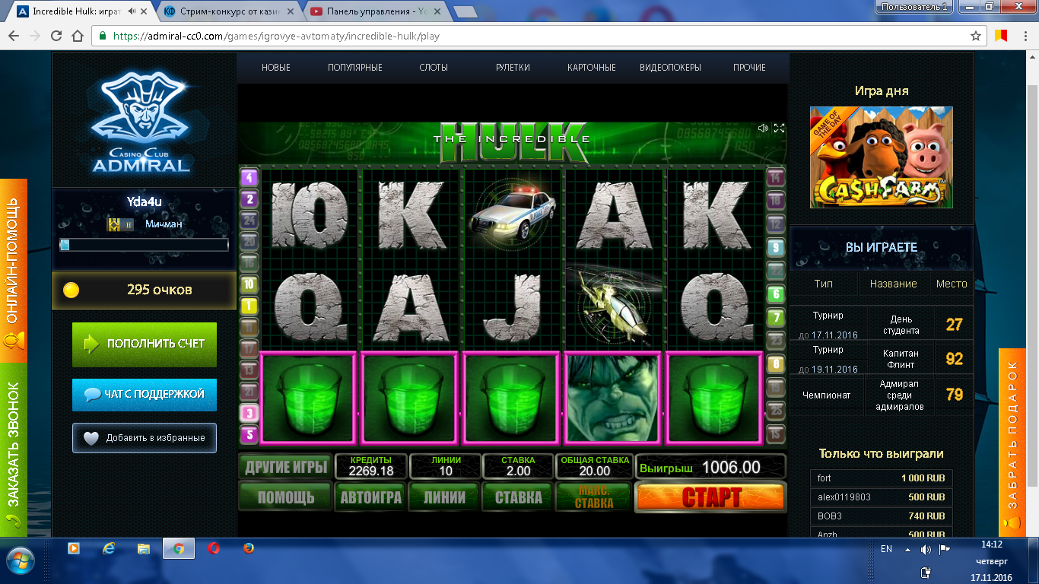Viewport: 1039px width, 584px height.
Task: Open the system volume control
Action: pyautogui.click(x=926, y=549)
